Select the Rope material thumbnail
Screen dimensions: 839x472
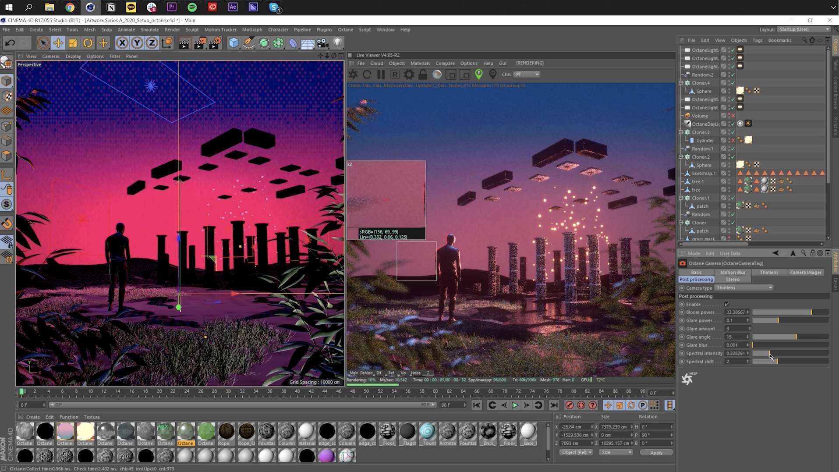click(x=226, y=432)
